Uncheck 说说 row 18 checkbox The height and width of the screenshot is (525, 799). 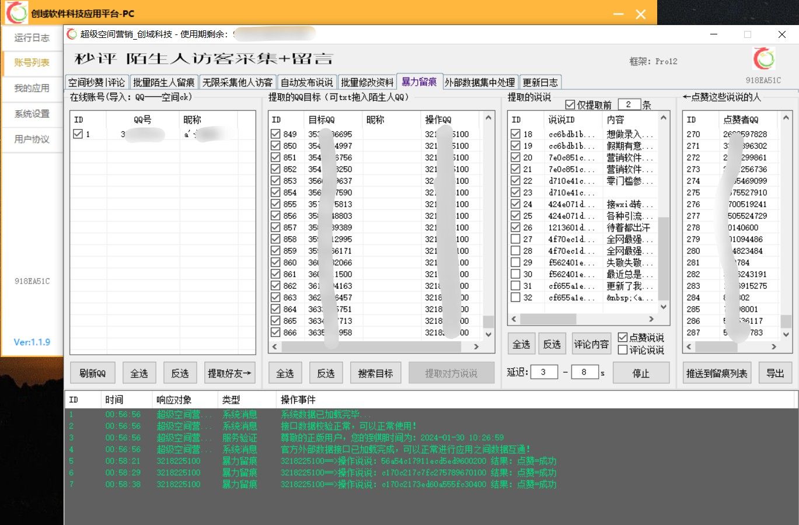point(515,134)
